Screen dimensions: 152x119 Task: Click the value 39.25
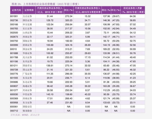[x=133, y=82]
